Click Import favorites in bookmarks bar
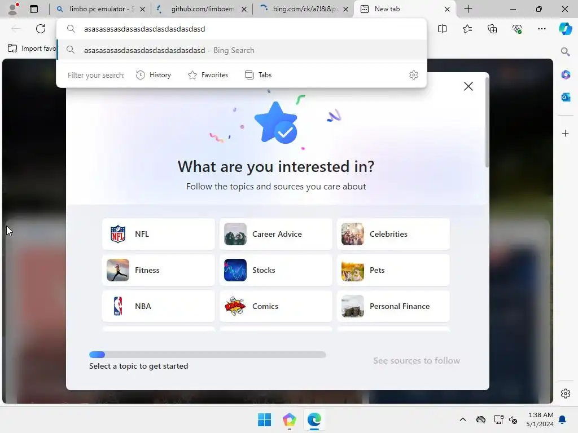This screenshot has width=578, height=433. [x=32, y=48]
